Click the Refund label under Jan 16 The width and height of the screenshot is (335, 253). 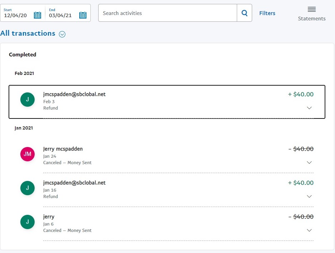click(51, 196)
